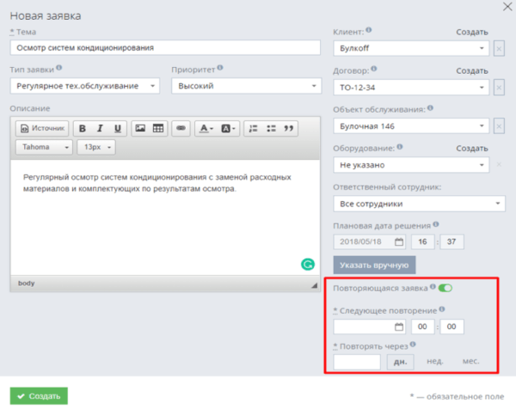Open the Оборудование dropdown showing Не указано
Viewport: 516px width, 409px height.
(x=411, y=165)
